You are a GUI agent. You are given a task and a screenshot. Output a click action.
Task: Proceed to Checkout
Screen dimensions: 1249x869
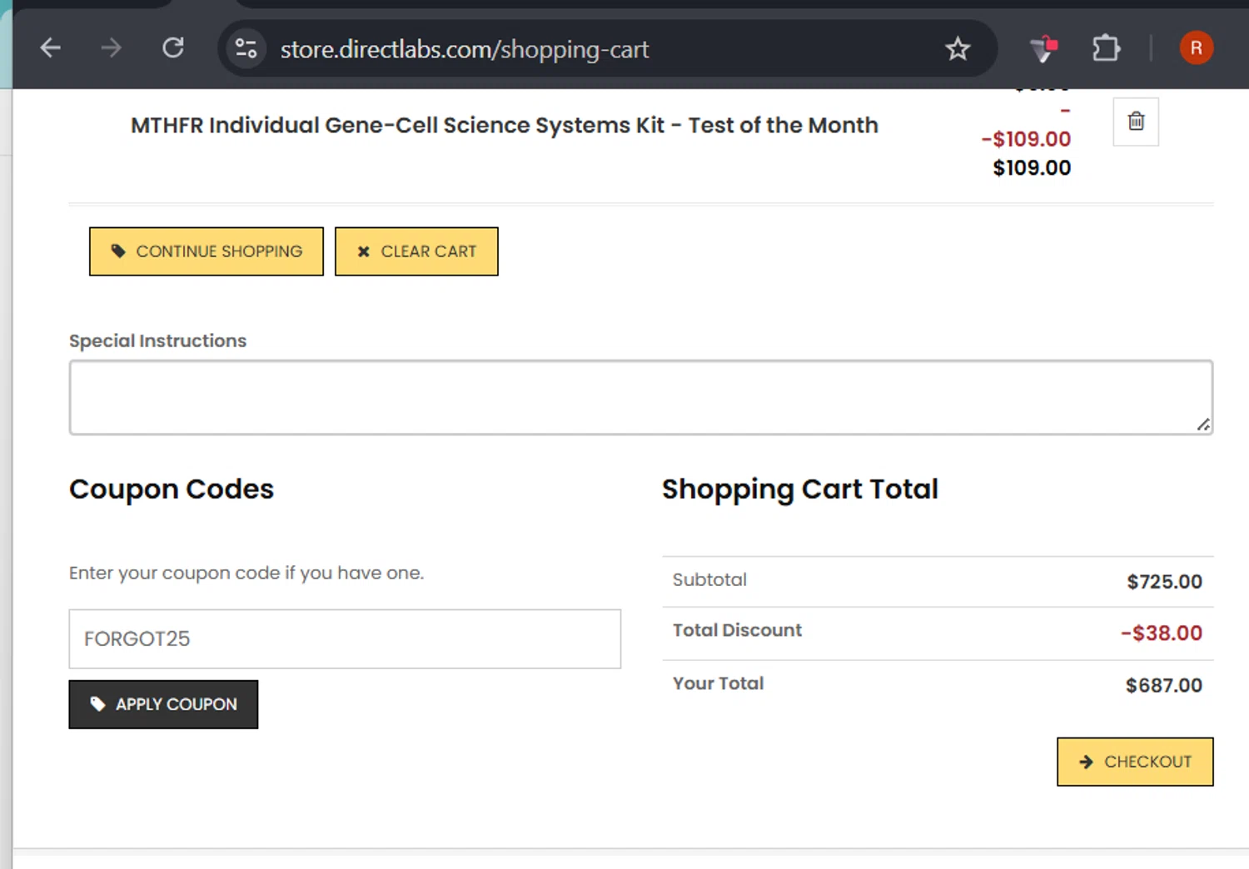pyautogui.click(x=1135, y=762)
